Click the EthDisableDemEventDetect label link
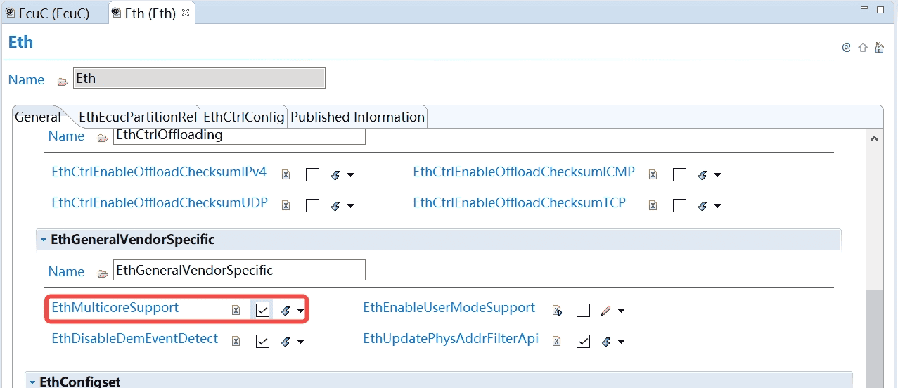Screen dimensions: 898x388 pos(135,339)
